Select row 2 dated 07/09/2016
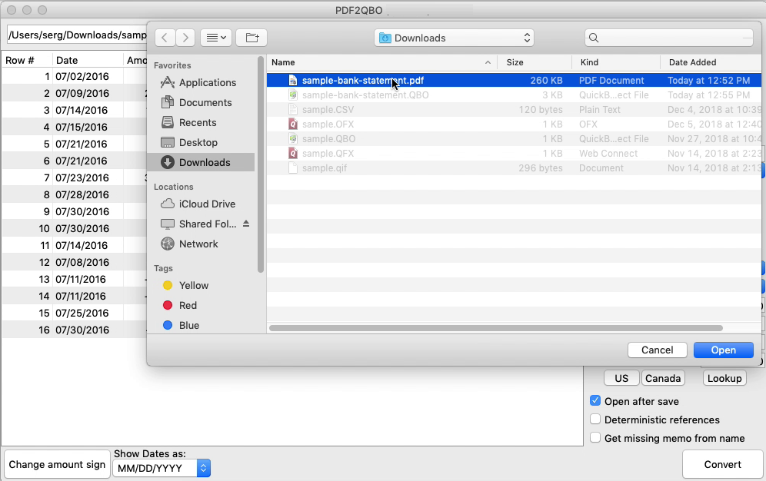The image size is (766, 481). click(75, 93)
